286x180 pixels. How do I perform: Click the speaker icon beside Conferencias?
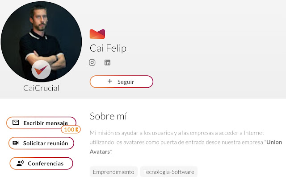point(20,164)
